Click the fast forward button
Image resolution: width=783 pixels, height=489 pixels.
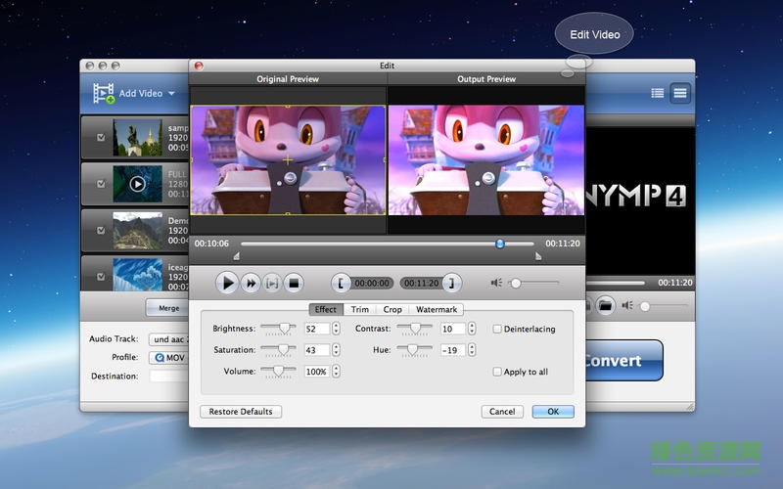pos(251,283)
